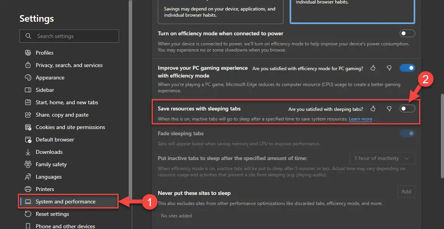Click the Default browser icon in the sidebar
This screenshot has width=444, height=229.
[x=28, y=139]
